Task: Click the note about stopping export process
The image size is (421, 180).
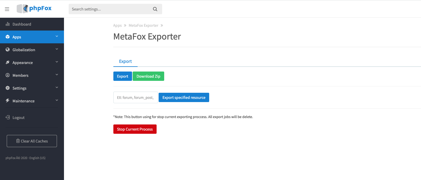Action: click(183, 117)
